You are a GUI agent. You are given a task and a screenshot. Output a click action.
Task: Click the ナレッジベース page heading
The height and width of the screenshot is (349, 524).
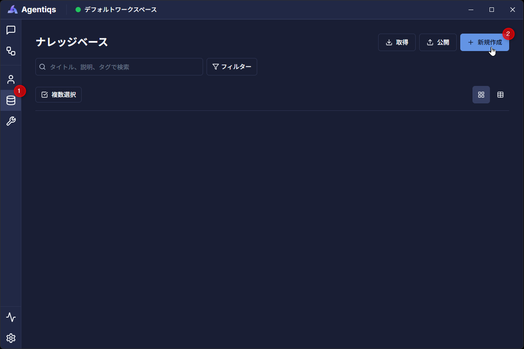pos(72,42)
